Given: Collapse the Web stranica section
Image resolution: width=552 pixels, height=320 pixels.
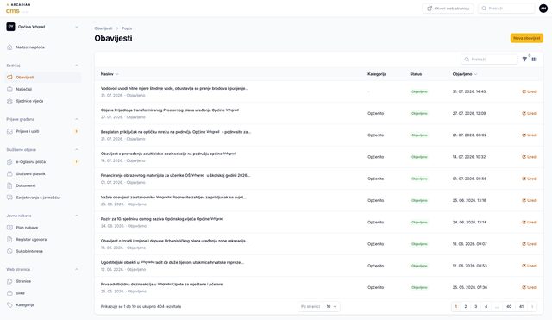Looking at the screenshot, I should tap(77, 270).
